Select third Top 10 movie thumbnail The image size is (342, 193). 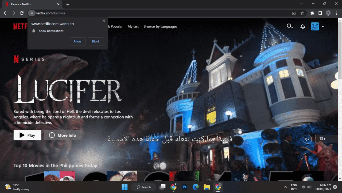[x=184, y=176]
